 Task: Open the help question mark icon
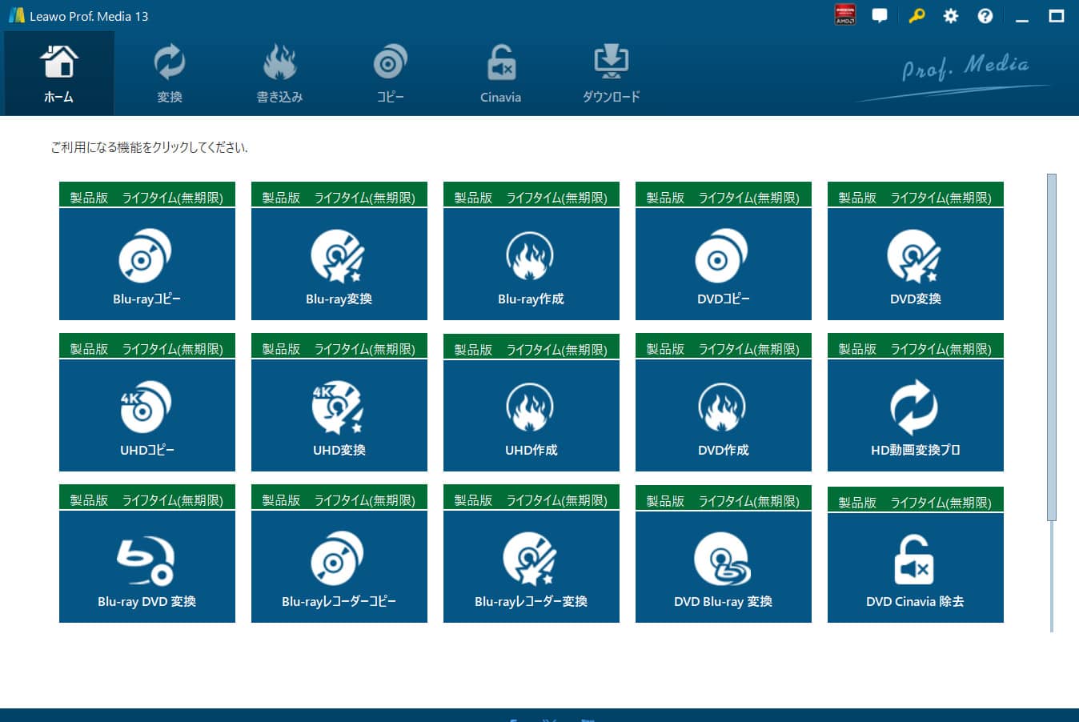point(985,16)
